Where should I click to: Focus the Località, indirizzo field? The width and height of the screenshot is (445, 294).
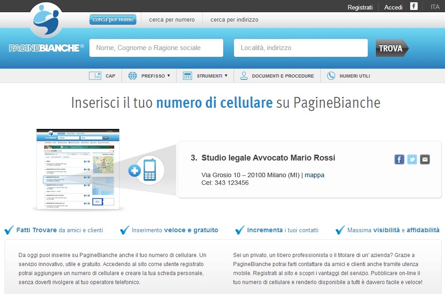point(301,48)
